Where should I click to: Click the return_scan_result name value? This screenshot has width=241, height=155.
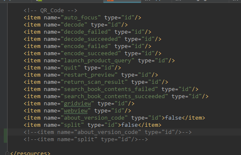(94, 82)
